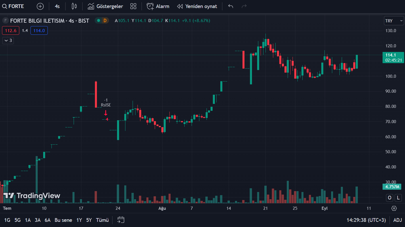The height and width of the screenshot is (227, 405).
Task: Open indicator templates grid icon
Action: point(133,6)
